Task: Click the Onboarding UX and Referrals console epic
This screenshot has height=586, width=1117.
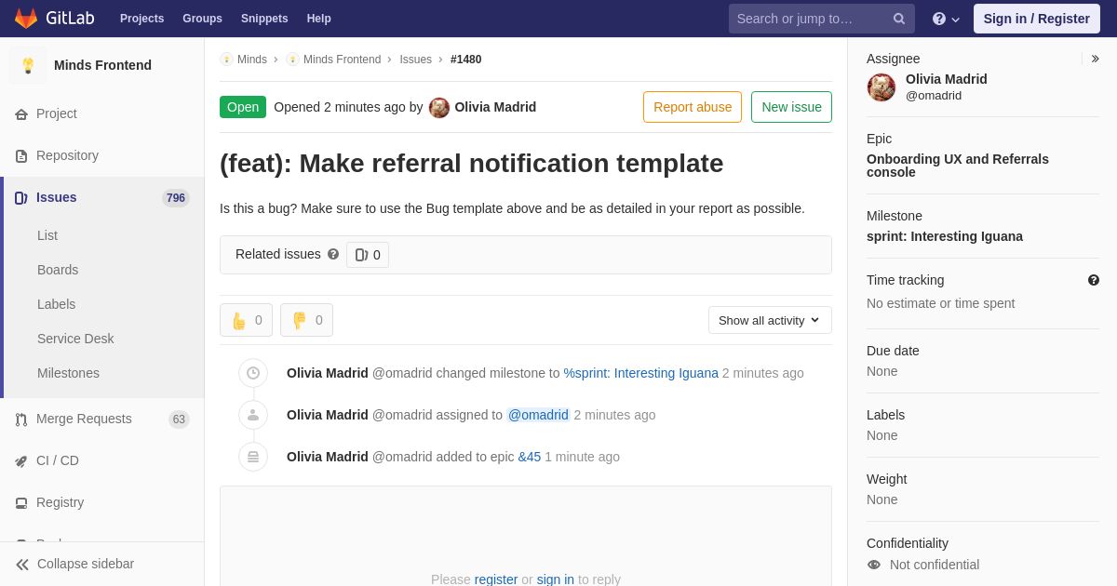Action: point(958,166)
